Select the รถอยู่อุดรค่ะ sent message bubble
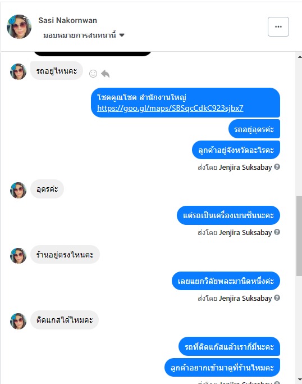Screen dimensions: 302x384 pyautogui.click(x=254, y=129)
